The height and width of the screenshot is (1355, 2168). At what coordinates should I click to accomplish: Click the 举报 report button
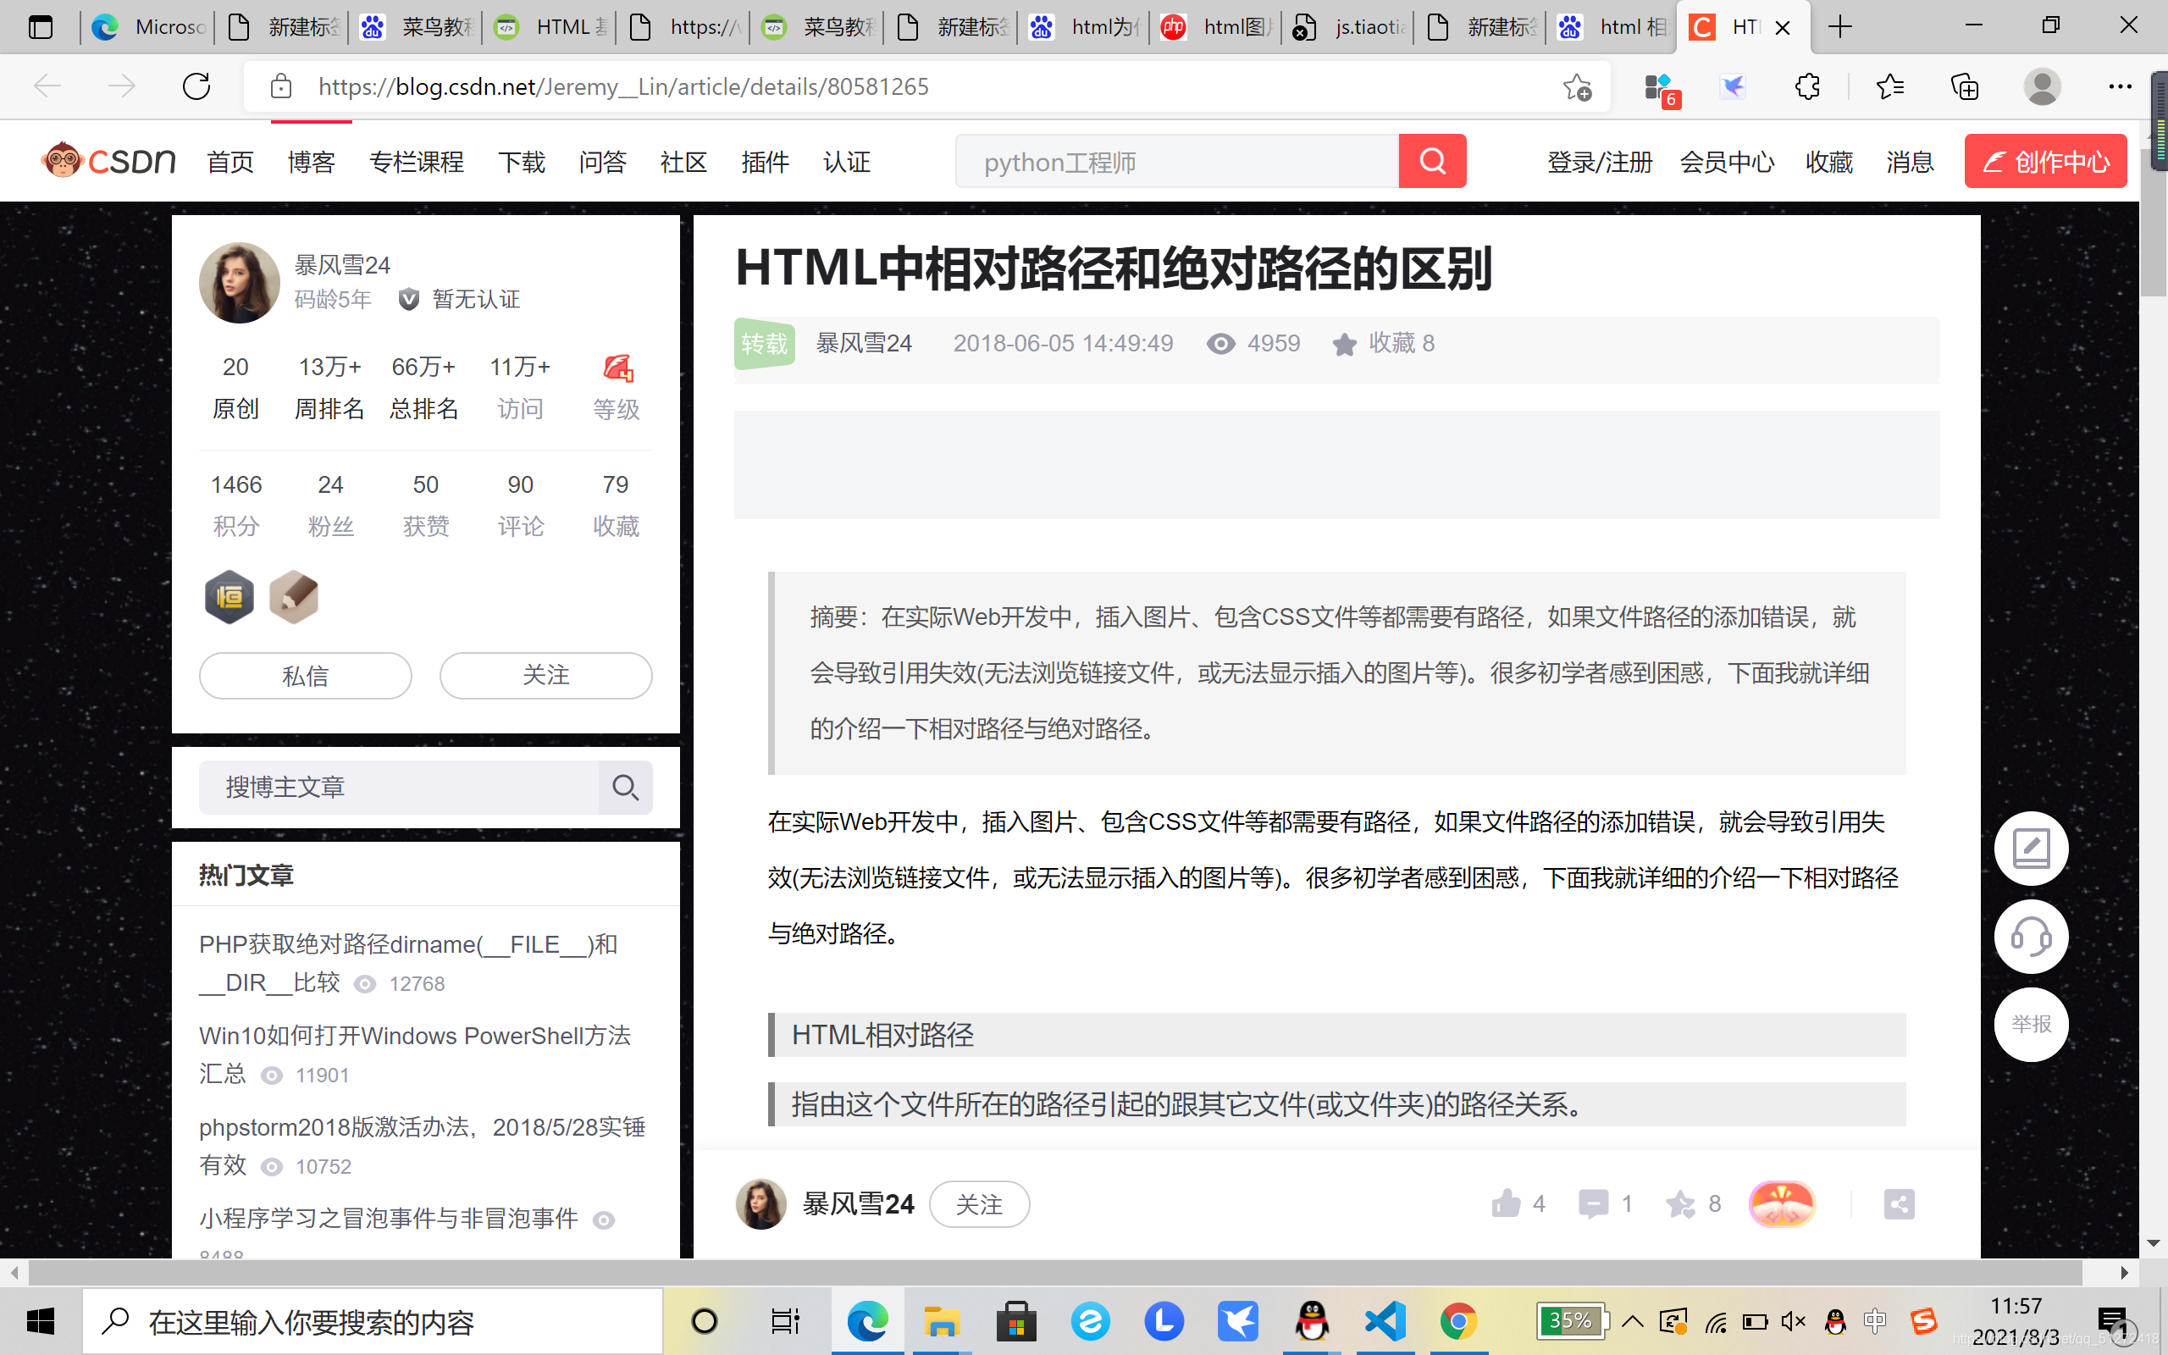[x=2031, y=1025]
